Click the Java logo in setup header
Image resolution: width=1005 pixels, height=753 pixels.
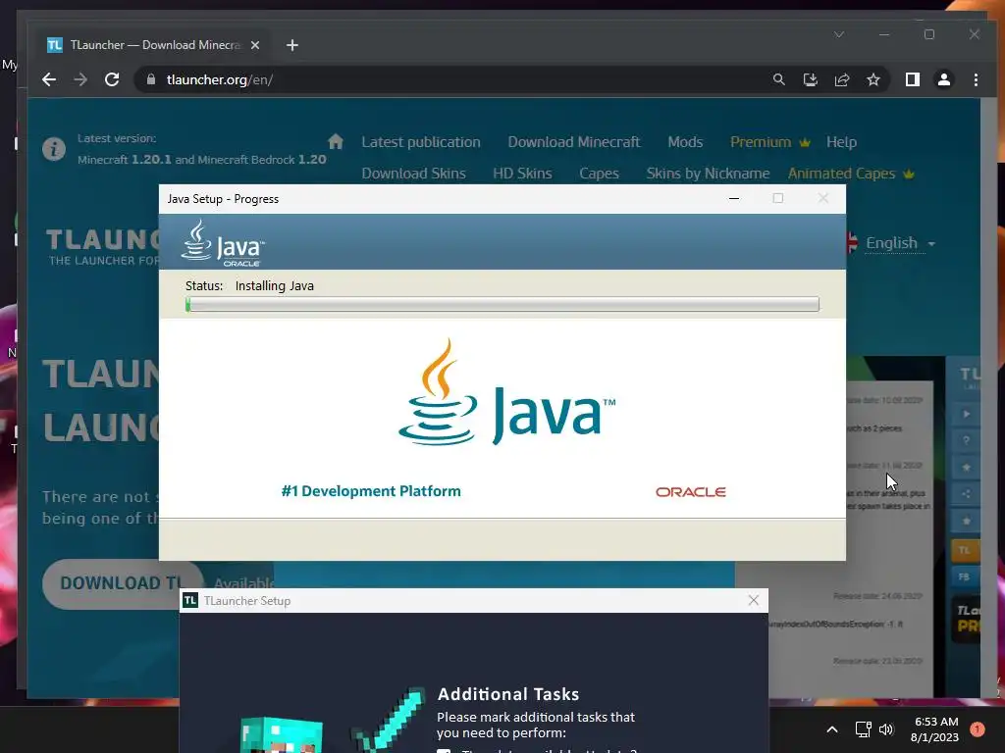223,243
